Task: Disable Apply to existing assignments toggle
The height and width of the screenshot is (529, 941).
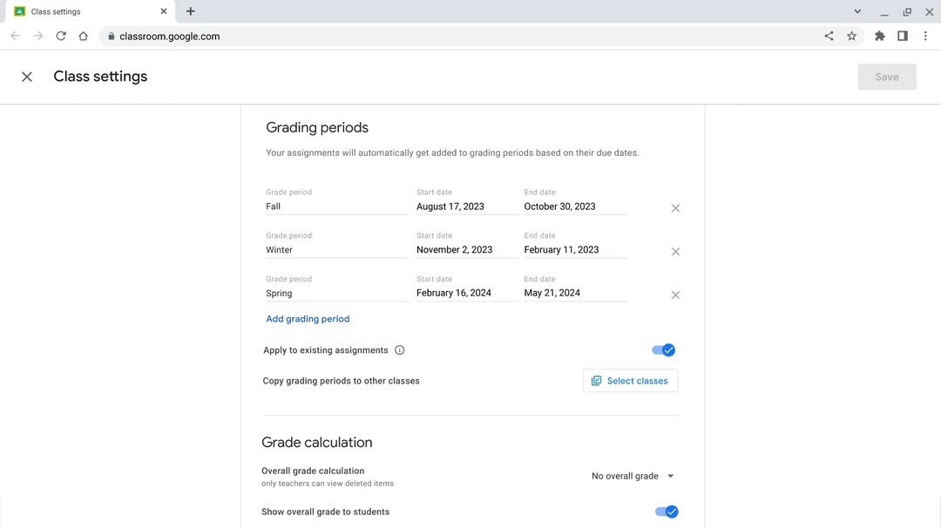Action: pos(664,350)
